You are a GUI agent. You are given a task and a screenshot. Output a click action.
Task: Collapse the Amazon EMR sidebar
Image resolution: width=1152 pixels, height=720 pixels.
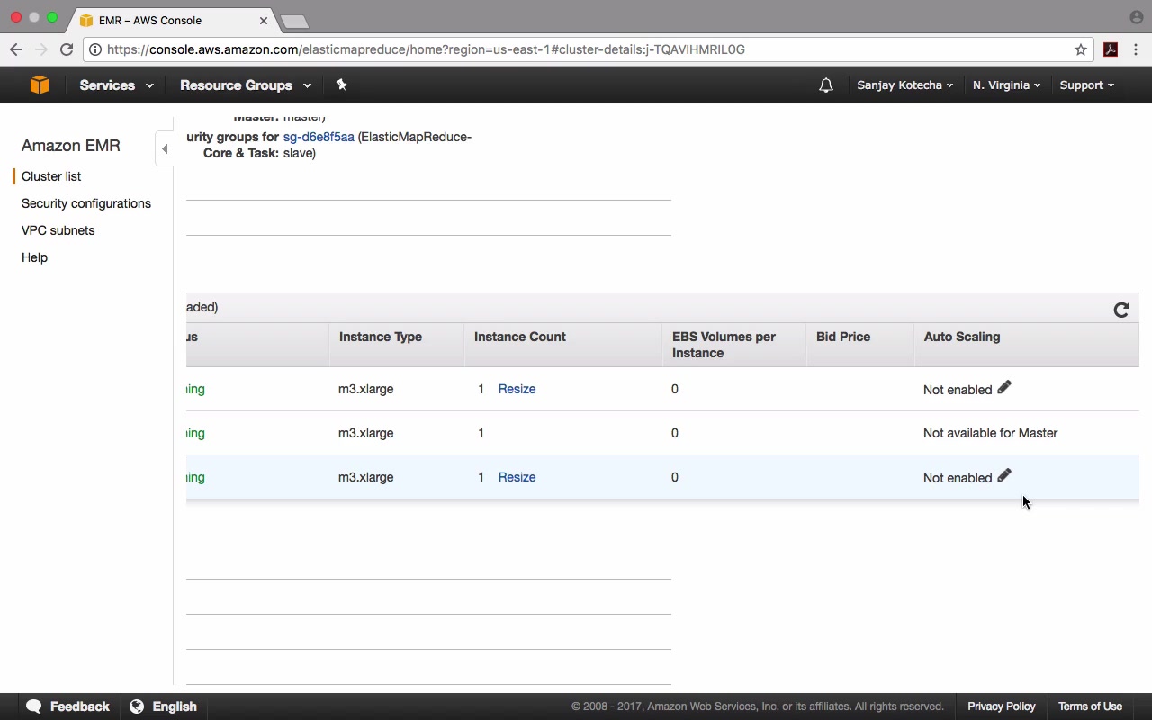pos(165,148)
